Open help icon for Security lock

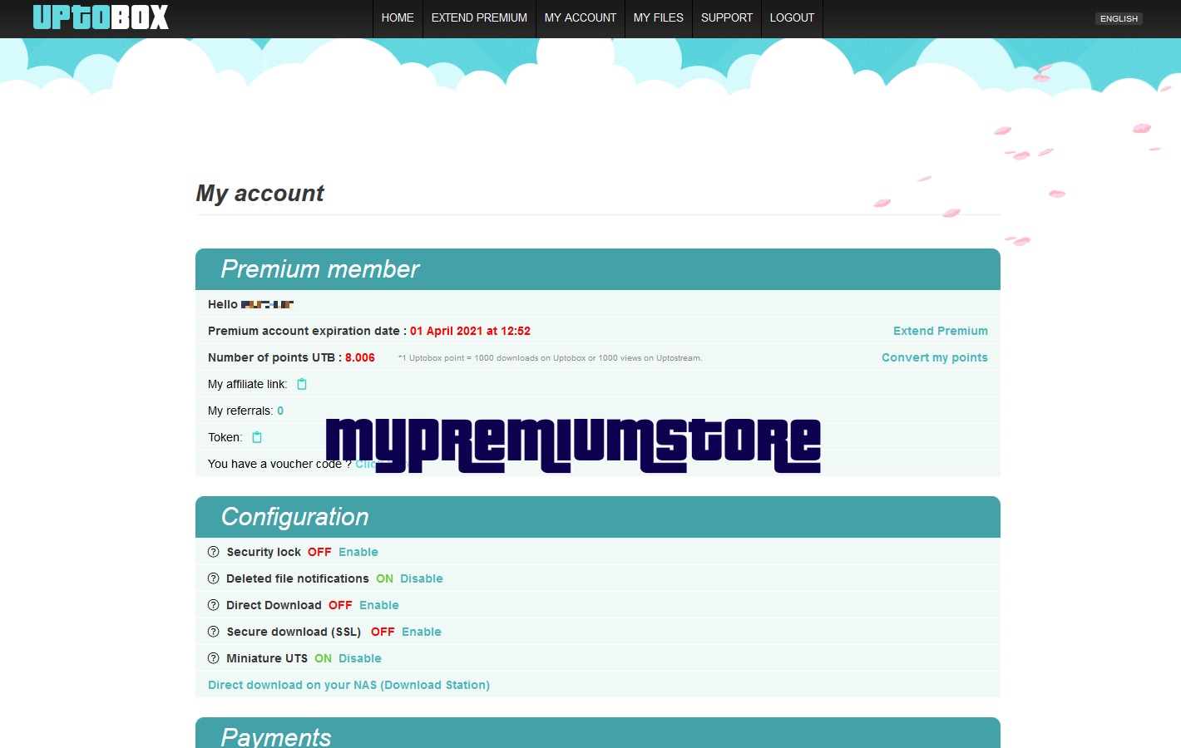click(214, 552)
